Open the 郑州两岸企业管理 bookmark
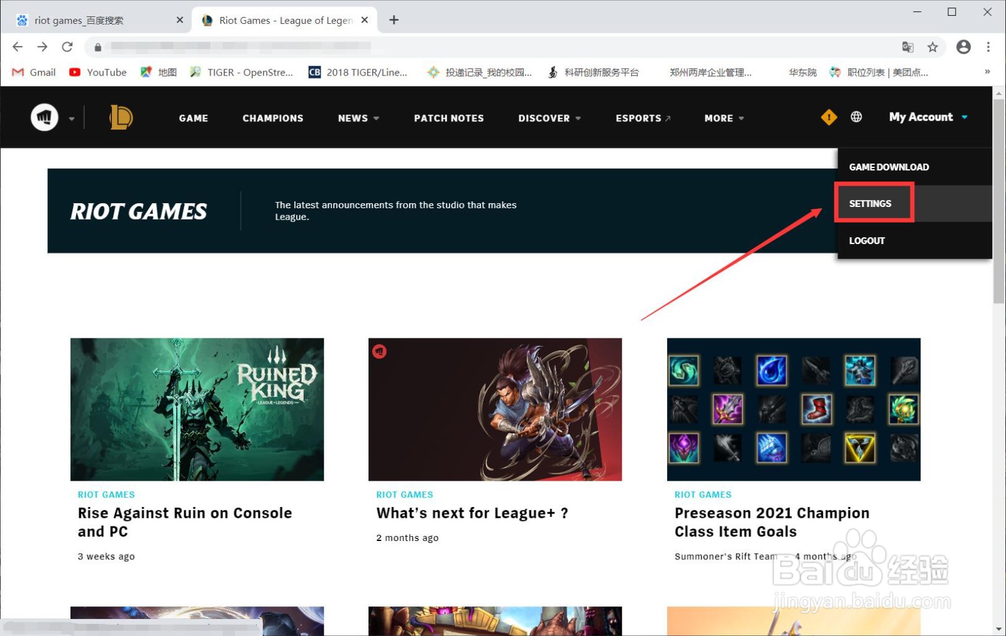Screen dimensions: 1006x636 pos(710,72)
